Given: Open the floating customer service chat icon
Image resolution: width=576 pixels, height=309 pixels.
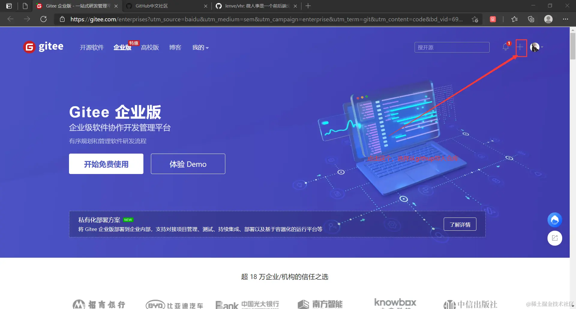Looking at the screenshot, I should 555,220.
